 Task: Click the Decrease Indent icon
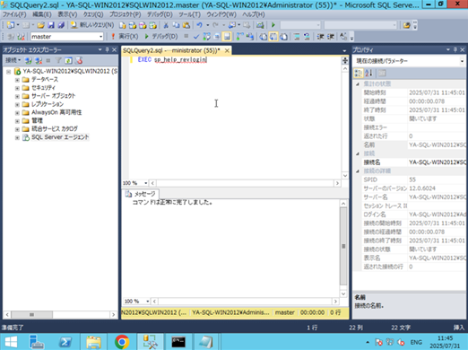tap(320, 37)
